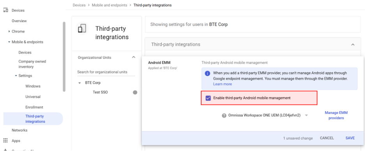365x151 pixels.
Task: Click 'Applied at BTE Corp' text
Action: click(x=163, y=68)
